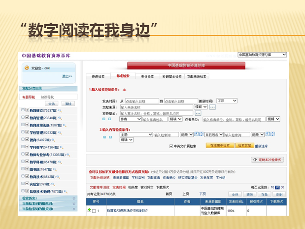Open the database selector dropdown at top right
The width and height of the screenshot is (305, 229).
coord(262,55)
